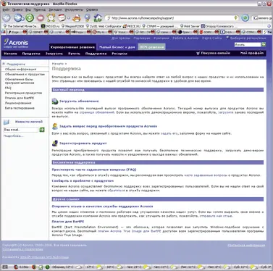Open the Закладки menu in menu bar
The image size is (273, 271).
[x=55, y=9]
